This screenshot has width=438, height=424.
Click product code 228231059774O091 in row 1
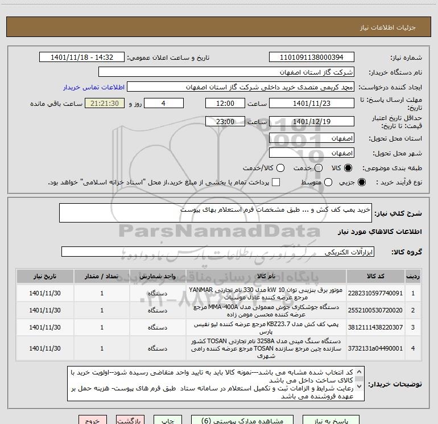click(375, 293)
